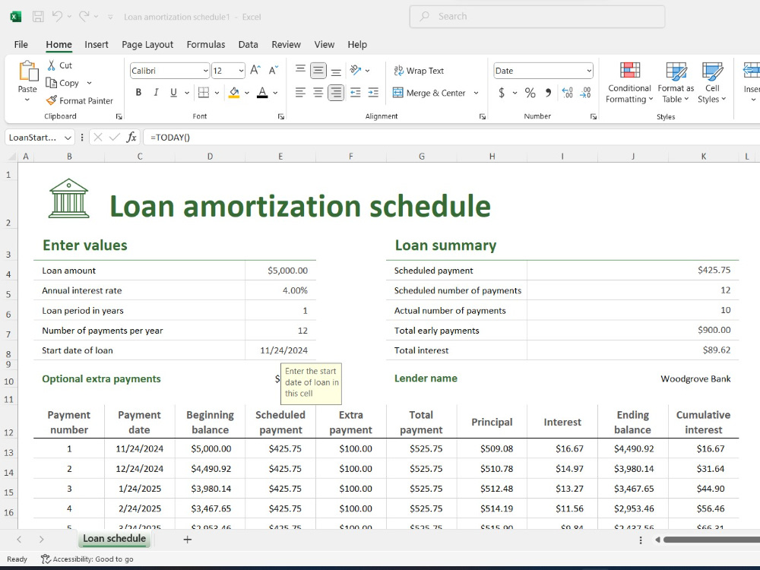Open Clipboard group dialog launcher
Image resolution: width=760 pixels, height=570 pixels.
[119, 116]
